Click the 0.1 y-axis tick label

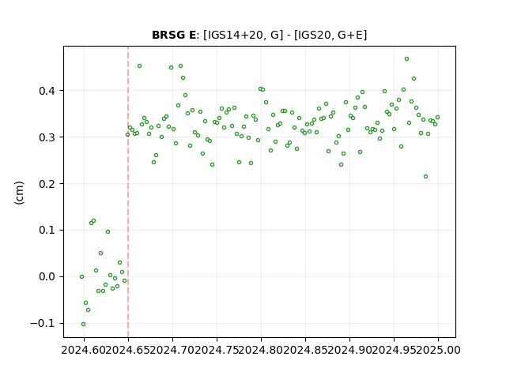click(x=47, y=231)
